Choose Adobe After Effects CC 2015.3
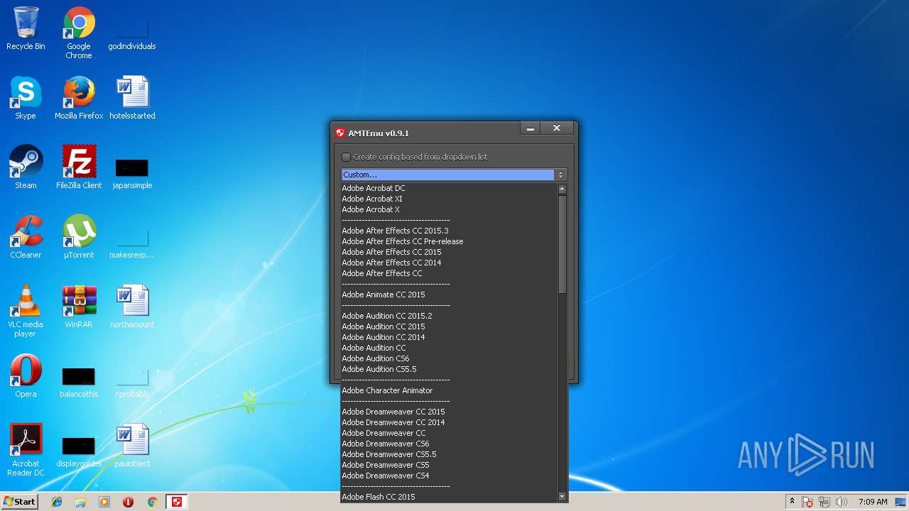Screen dimensions: 909x511 [449, 231]
